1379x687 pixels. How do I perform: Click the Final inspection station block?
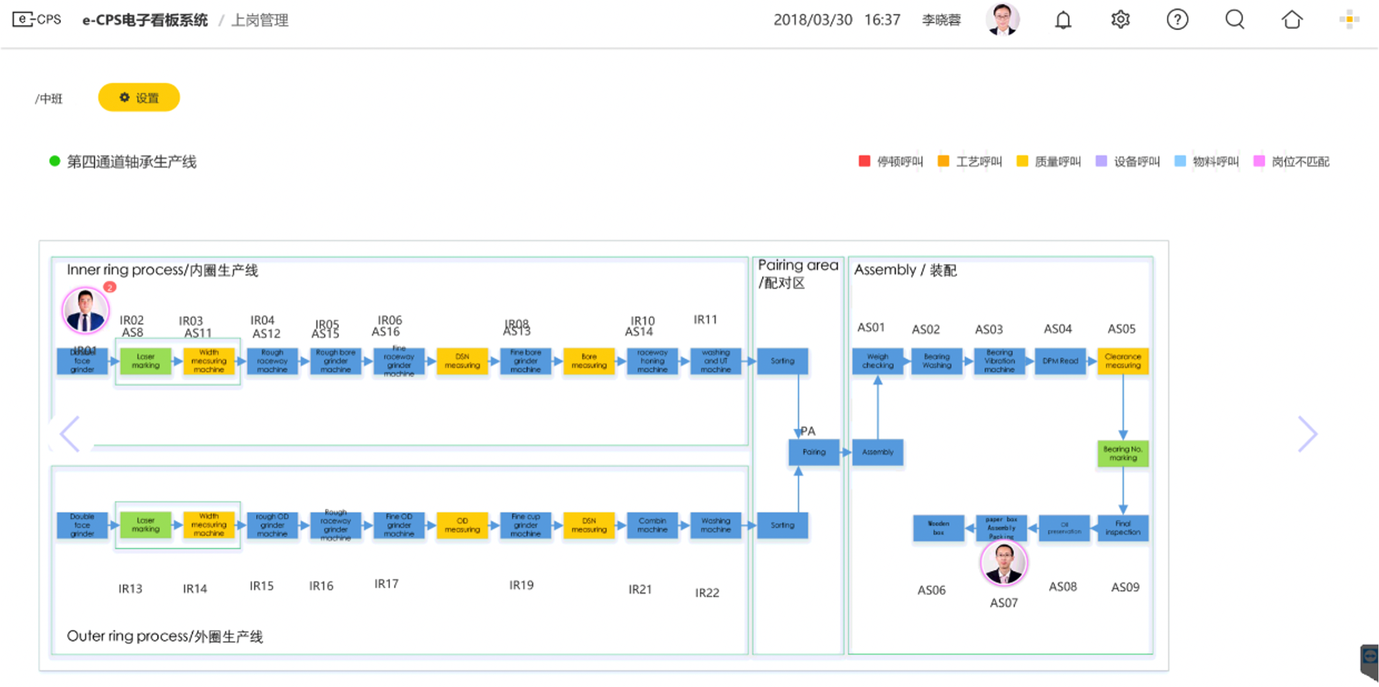coord(1123,528)
